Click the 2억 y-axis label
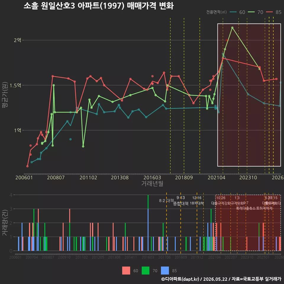284x284 pixels. point(17,40)
